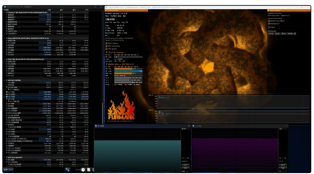Click the lower button in the purple graph window

pos(283,168)
